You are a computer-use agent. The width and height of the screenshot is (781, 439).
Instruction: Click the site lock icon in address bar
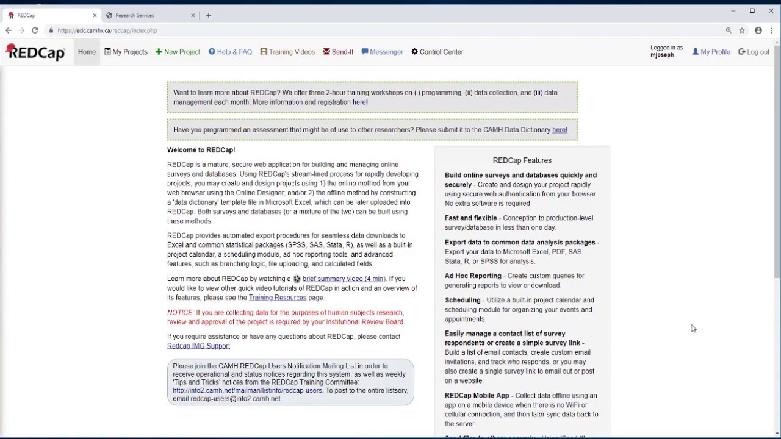coord(51,30)
